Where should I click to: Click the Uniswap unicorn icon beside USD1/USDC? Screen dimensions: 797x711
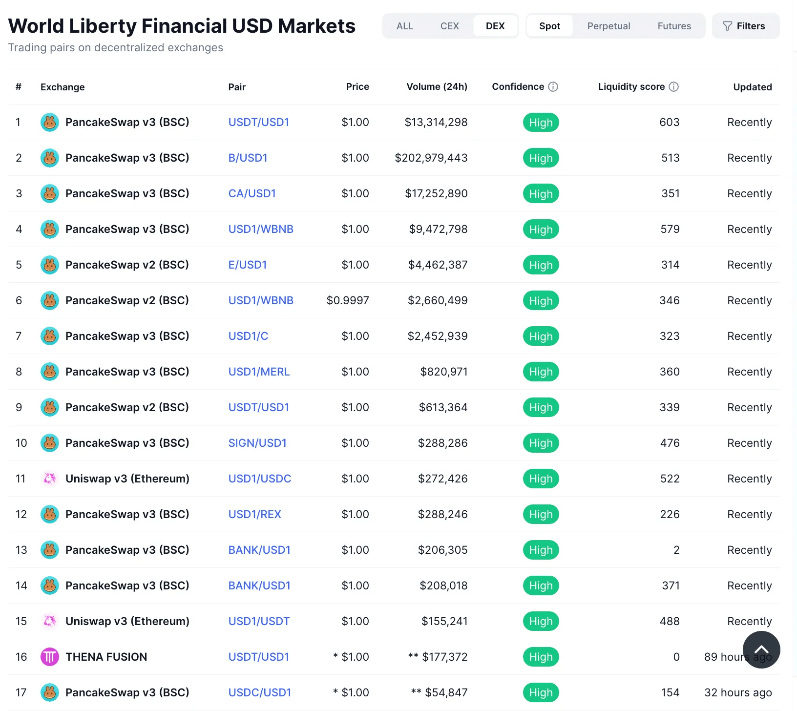(49, 479)
